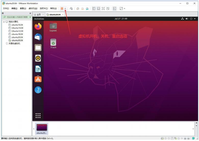Click the orange pause (suspend) VM button
Screen dimensions: 199x141
pyautogui.click(x=62, y=8)
